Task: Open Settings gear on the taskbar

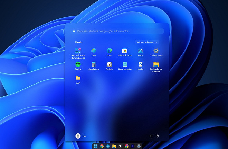Action: point(139,146)
